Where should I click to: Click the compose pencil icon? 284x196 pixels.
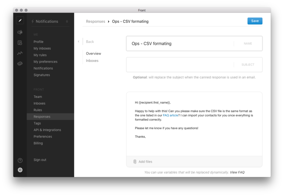coord(20,20)
